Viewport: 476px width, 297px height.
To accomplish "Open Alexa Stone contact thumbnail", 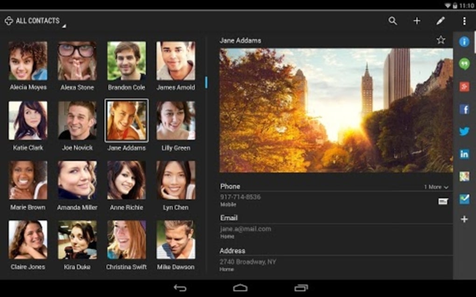I will click(77, 61).
